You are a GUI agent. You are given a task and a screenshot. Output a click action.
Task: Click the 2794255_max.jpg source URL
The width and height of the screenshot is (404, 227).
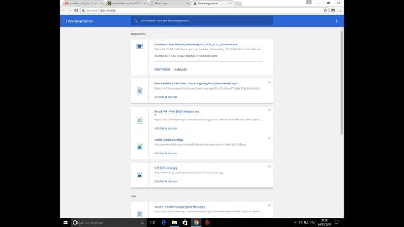(x=189, y=173)
